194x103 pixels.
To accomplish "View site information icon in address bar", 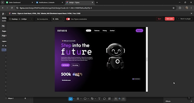I will point(17,8).
